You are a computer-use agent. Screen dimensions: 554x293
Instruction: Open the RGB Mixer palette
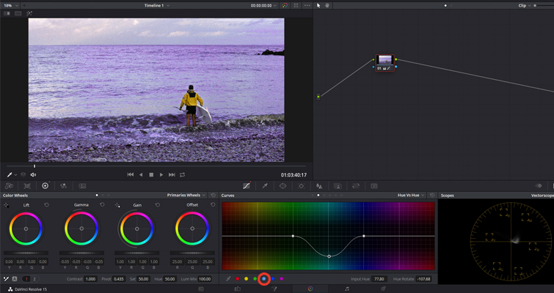point(64,186)
